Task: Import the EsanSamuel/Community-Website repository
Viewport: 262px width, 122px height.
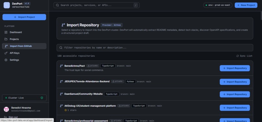Action: (235, 94)
